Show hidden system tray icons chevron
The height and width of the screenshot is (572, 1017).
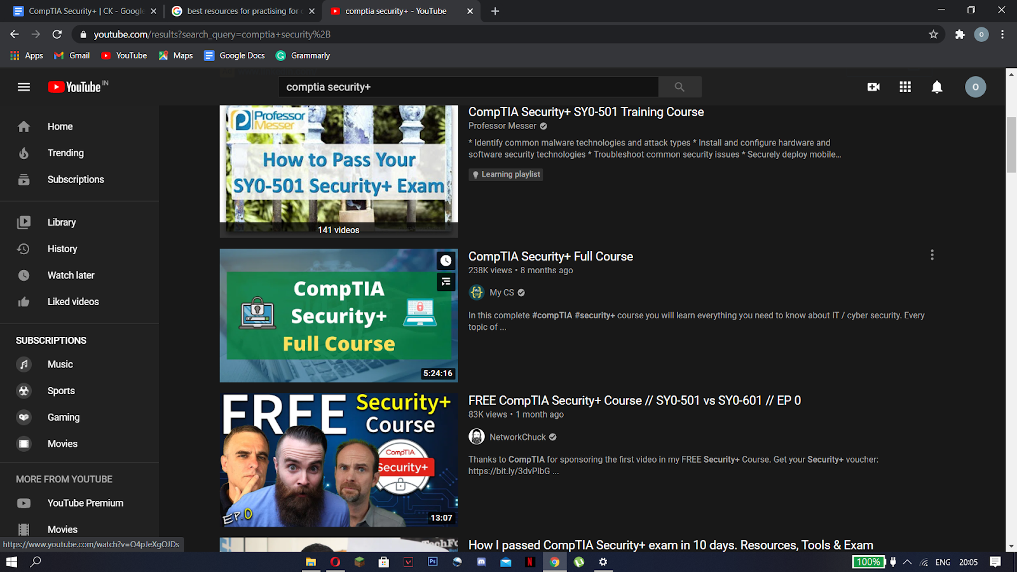pyautogui.click(x=907, y=562)
